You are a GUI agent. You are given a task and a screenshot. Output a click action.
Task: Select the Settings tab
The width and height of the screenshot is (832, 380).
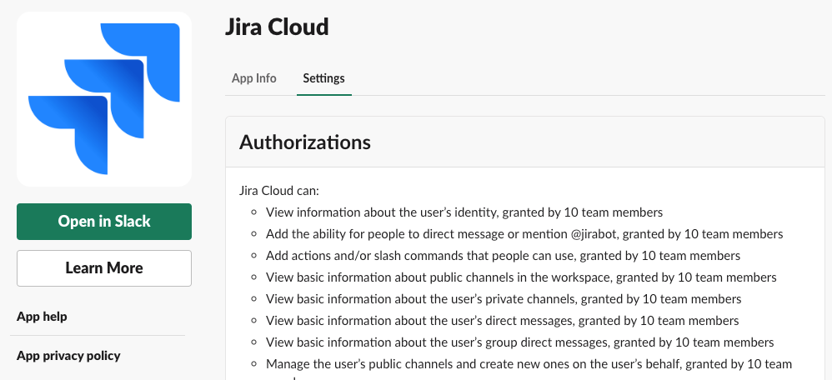[x=323, y=78]
